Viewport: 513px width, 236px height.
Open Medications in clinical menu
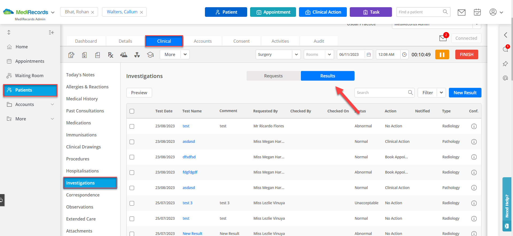coord(79,123)
